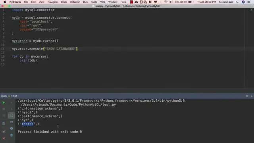The width and height of the screenshot is (254, 143).
Task: Click the Scroll to end icon
Action: click(x=12, y=122)
